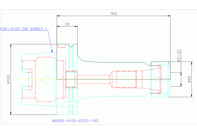
Task: Select the ø2-20 clamping range text
Action: click(179, 56)
